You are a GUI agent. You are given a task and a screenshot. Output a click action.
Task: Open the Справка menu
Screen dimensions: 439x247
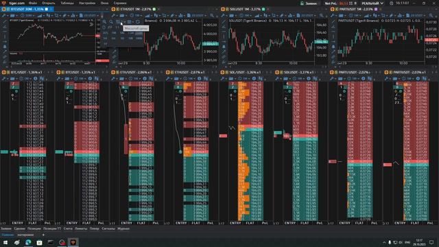click(x=120, y=3)
